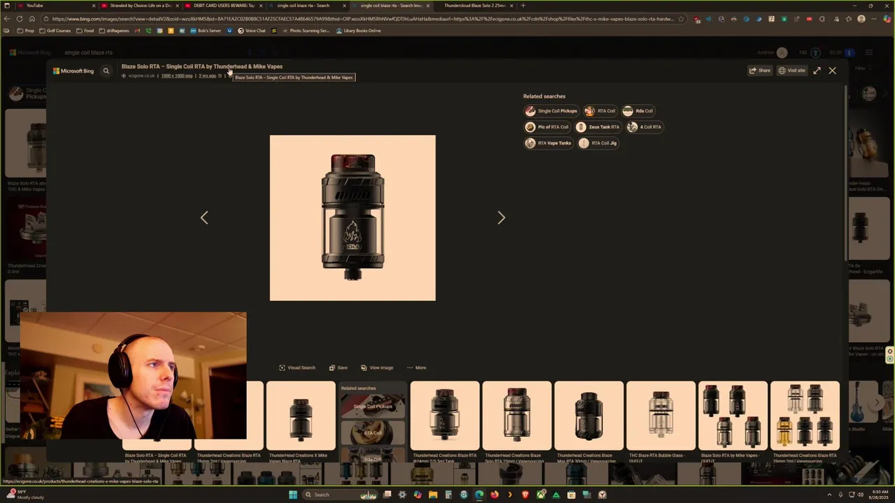This screenshot has width=895, height=503.
Task: Select Single Coil Pickups related search
Action: tap(551, 110)
